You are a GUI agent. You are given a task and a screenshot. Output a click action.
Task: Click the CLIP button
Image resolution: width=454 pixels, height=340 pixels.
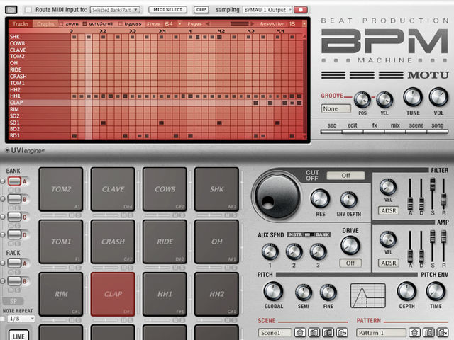point(201,10)
